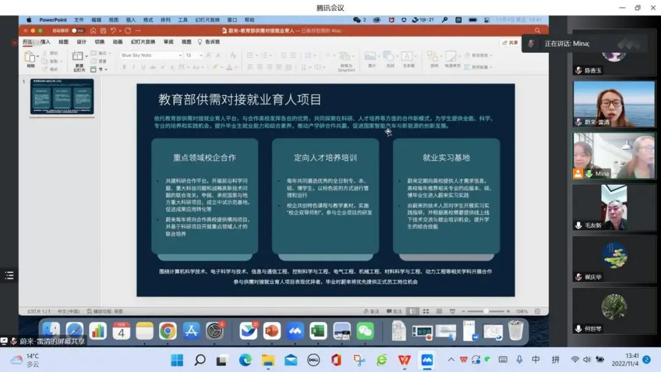Open WPS Office from Windows taskbar
The height and width of the screenshot is (372, 661).
pyautogui.click(x=404, y=360)
